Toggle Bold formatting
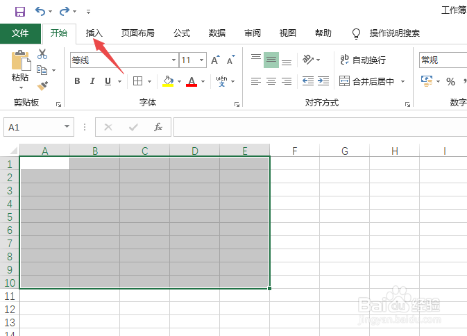Viewport: 467px width, 336px height. click(x=77, y=81)
